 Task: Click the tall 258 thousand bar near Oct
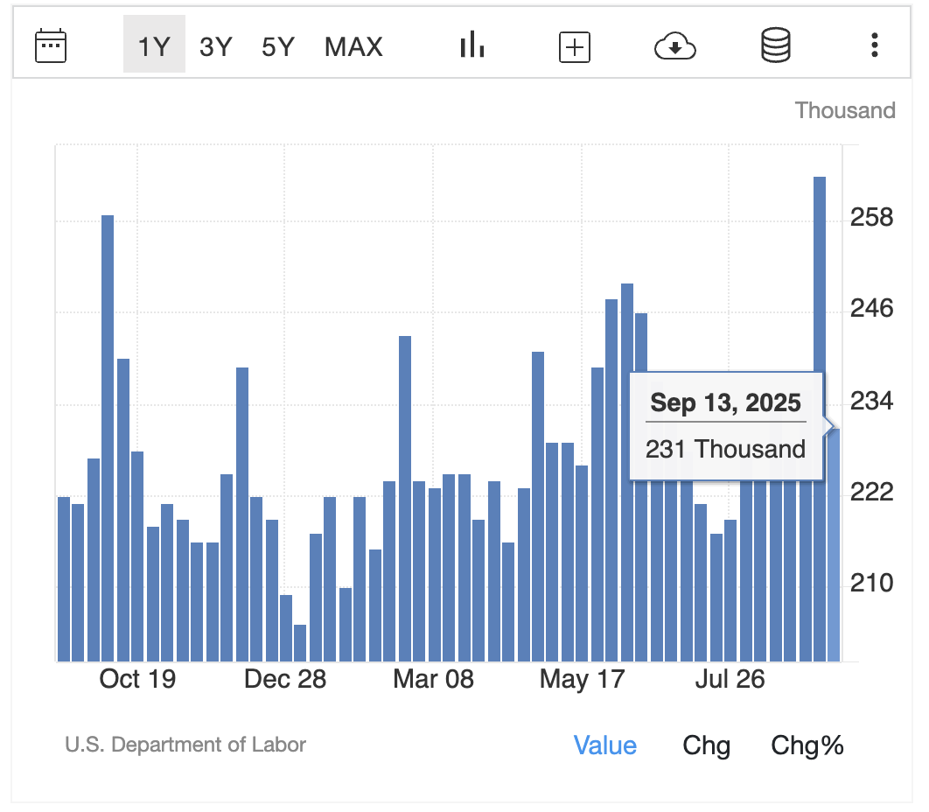(108, 437)
